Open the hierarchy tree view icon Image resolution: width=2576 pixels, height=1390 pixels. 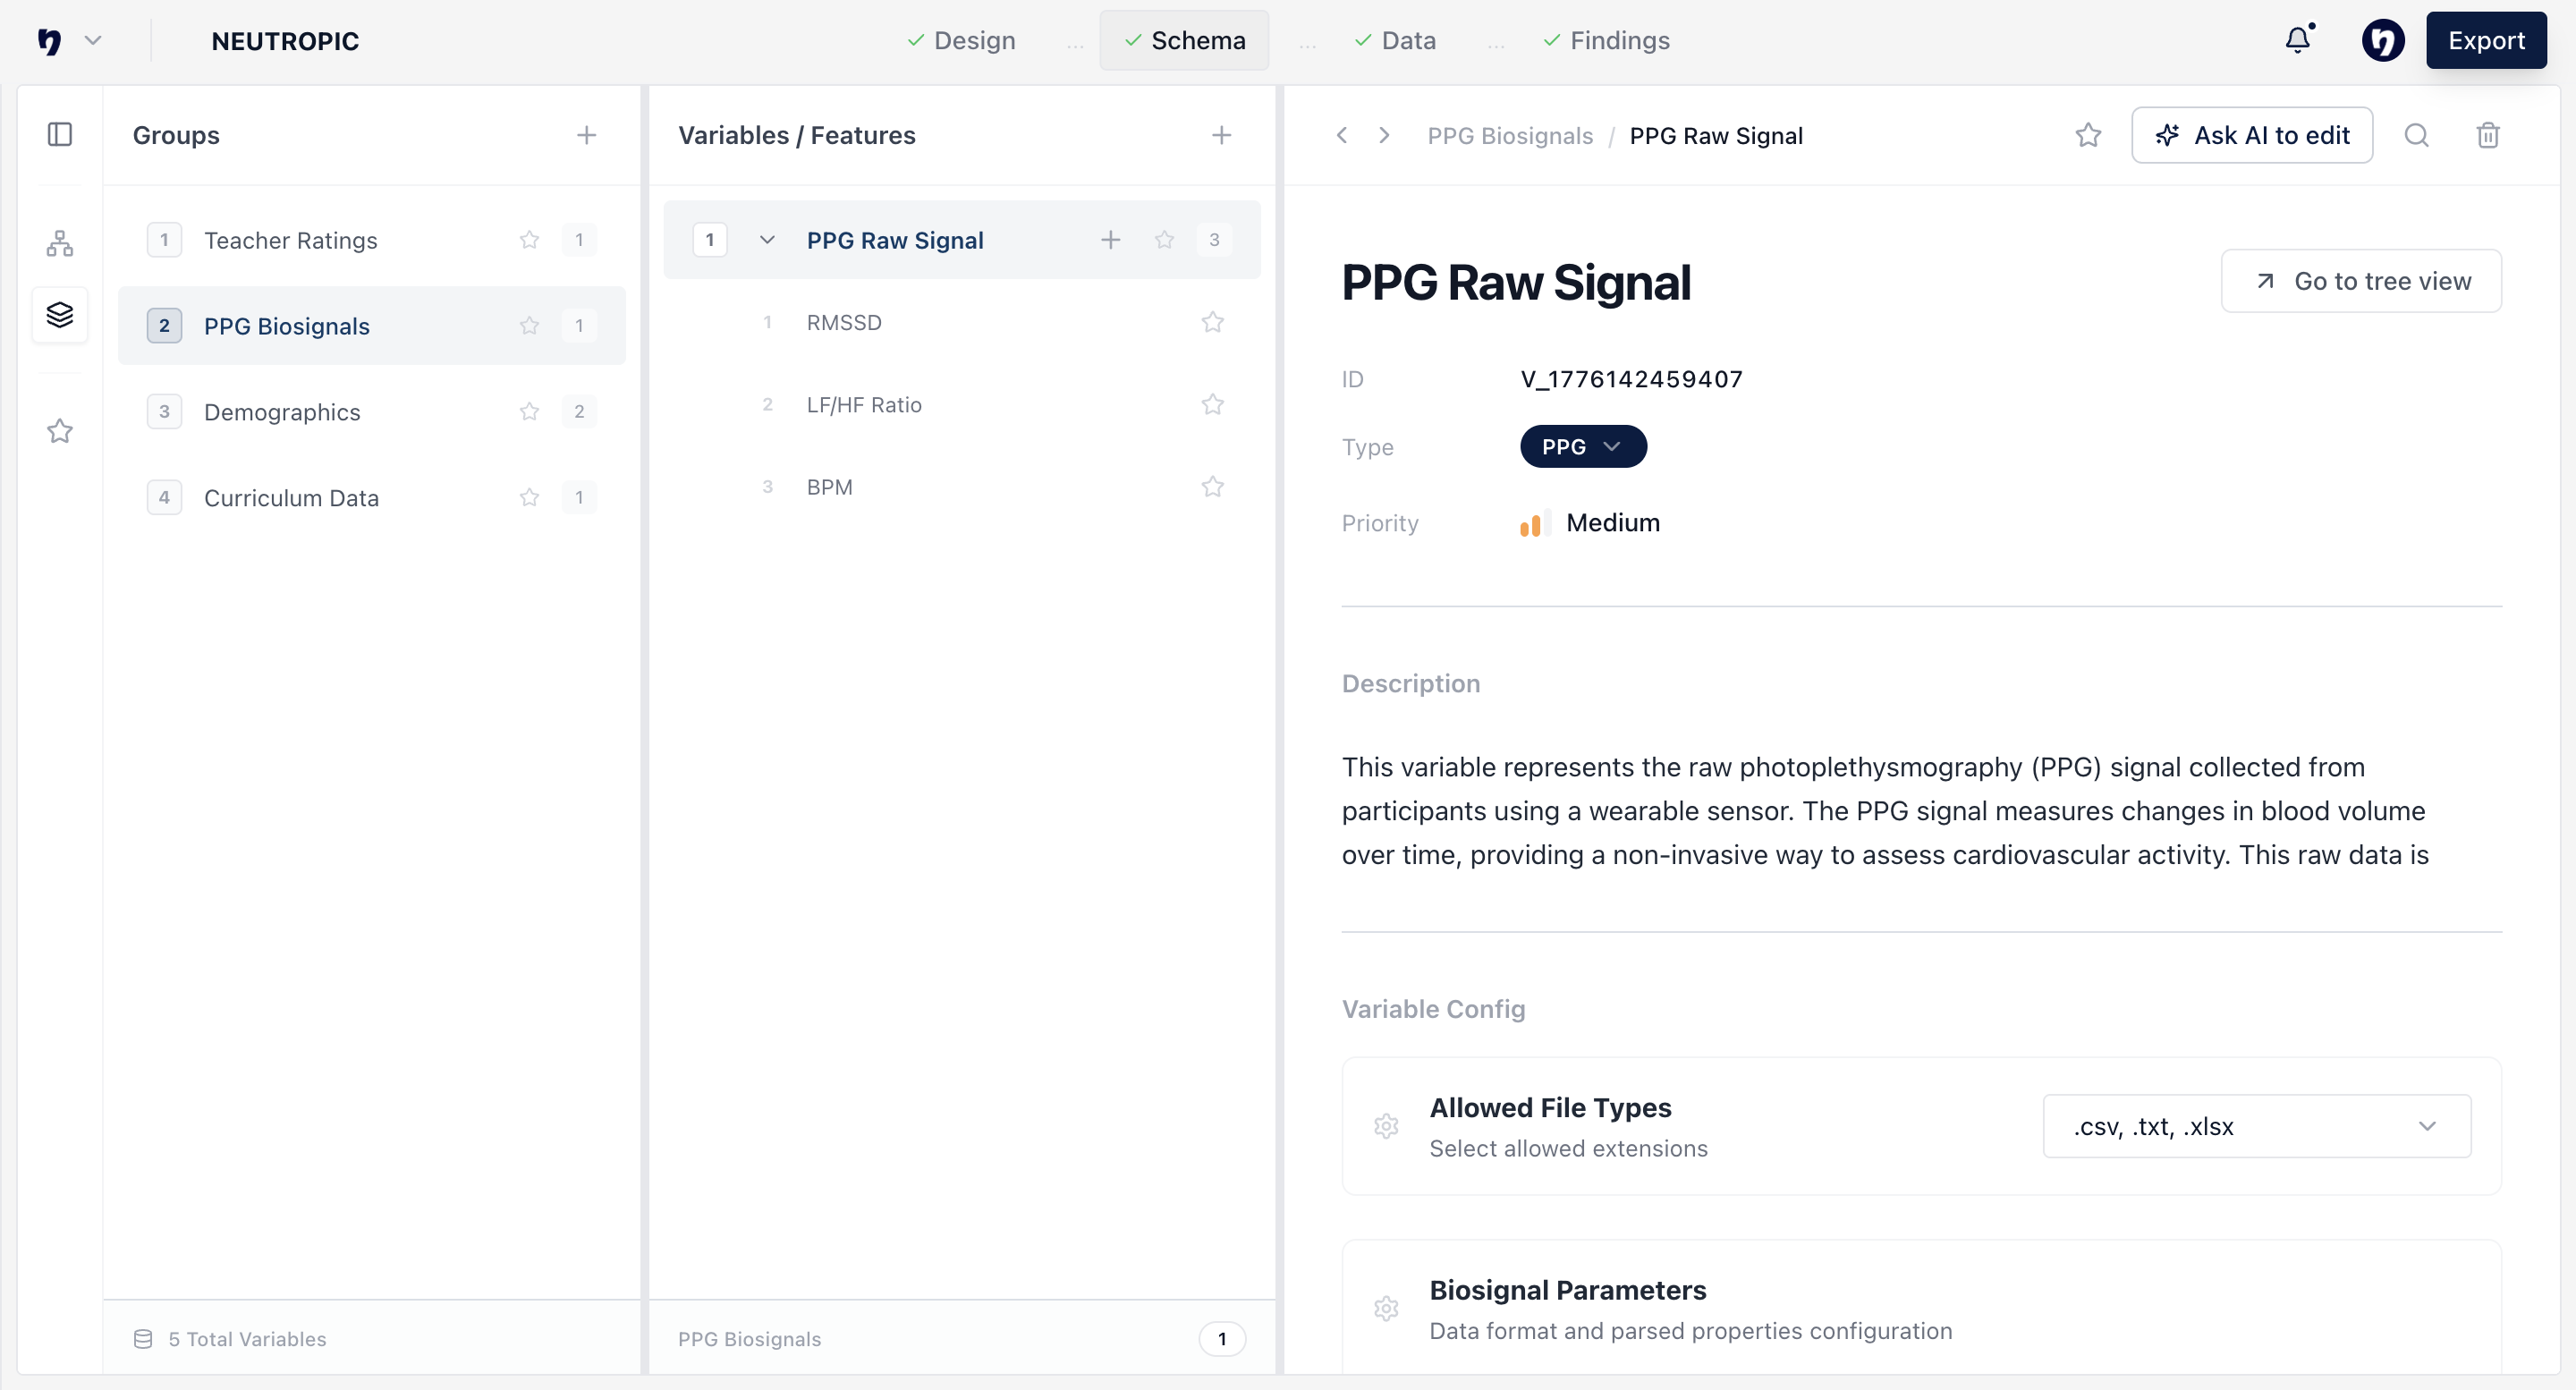[60, 243]
